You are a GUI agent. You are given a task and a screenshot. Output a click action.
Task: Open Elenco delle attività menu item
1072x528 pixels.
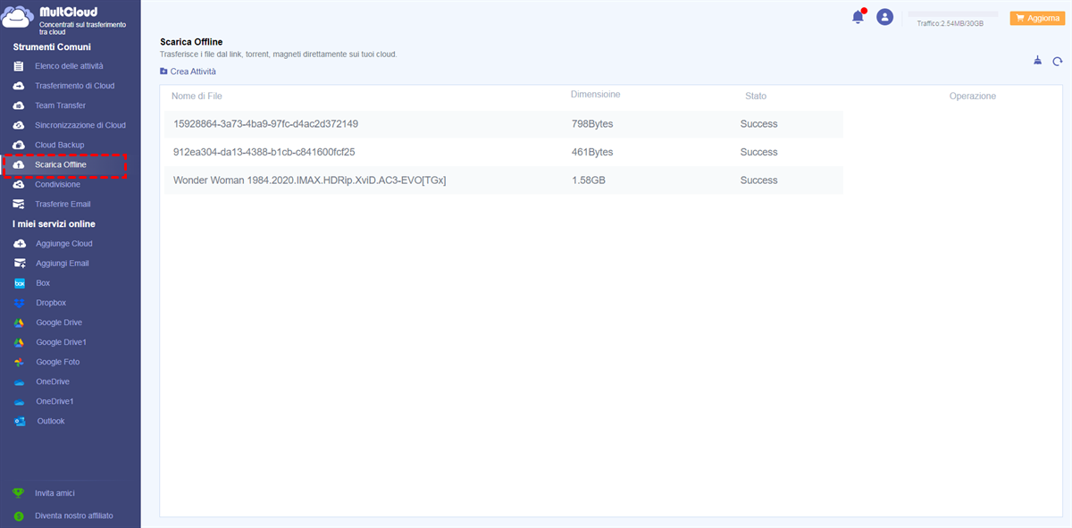point(70,66)
